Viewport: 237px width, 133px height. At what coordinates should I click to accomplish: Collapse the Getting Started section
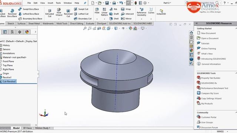point(236,28)
